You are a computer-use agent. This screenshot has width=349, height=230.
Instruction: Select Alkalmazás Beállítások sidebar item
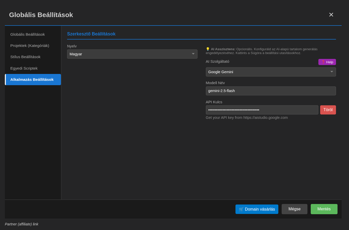click(32, 80)
